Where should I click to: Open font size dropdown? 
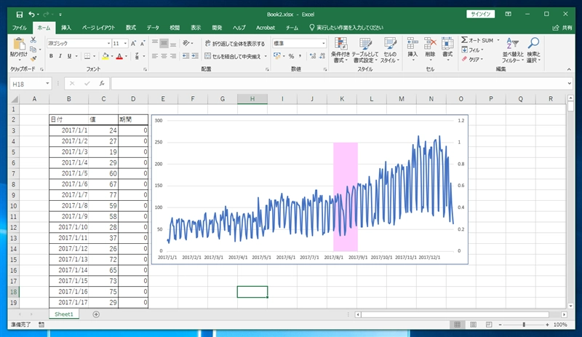[x=125, y=44]
